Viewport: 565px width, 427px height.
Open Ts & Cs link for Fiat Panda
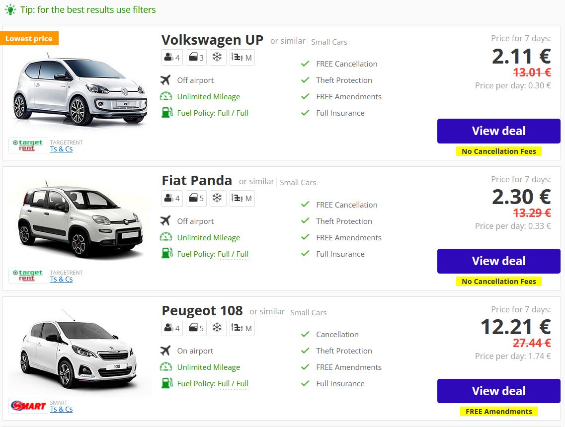61,279
